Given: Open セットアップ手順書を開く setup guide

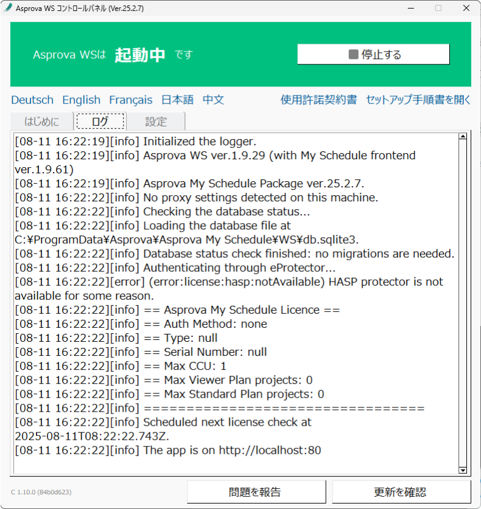Looking at the screenshot, I should click(418, 100).
